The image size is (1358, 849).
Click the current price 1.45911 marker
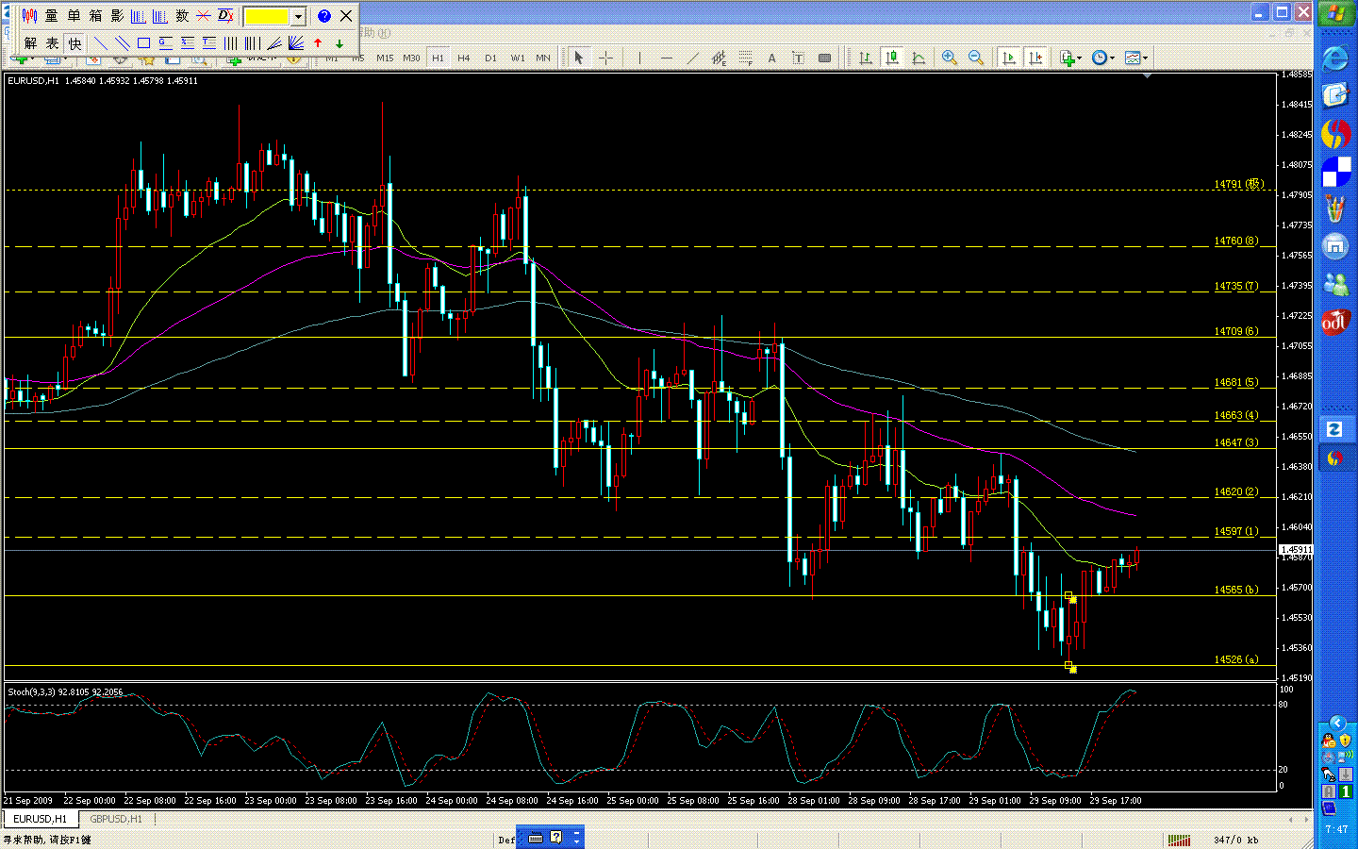click(1296, 549)
